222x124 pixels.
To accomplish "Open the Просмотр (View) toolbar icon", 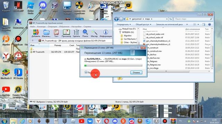I will (66, 33).
